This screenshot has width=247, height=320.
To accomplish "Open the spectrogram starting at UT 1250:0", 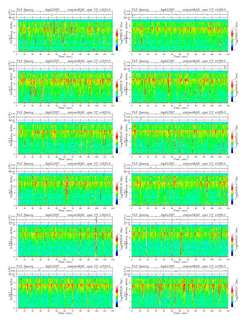I will 180,35.
